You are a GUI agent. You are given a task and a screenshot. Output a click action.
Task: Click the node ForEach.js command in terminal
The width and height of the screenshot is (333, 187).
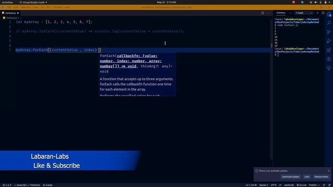coord(288,25)
